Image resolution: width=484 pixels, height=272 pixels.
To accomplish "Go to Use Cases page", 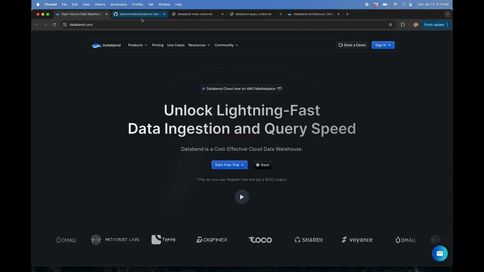I will (x=176, y=45).
